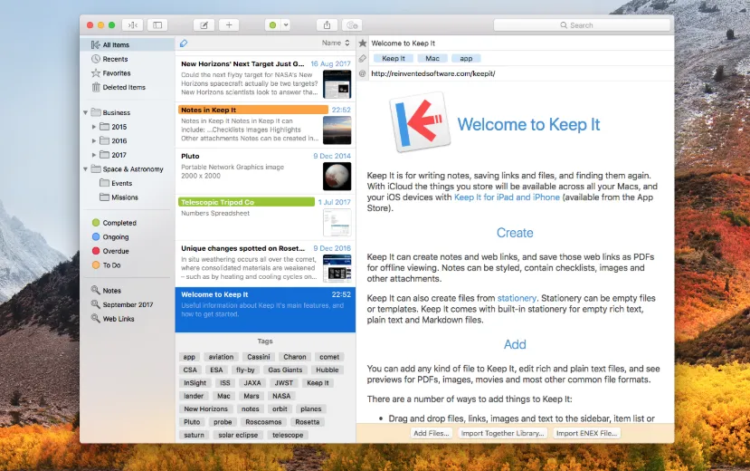Create a new note with compose button
The height and width of the screenshot is (471, 750).
click(204, 24)
